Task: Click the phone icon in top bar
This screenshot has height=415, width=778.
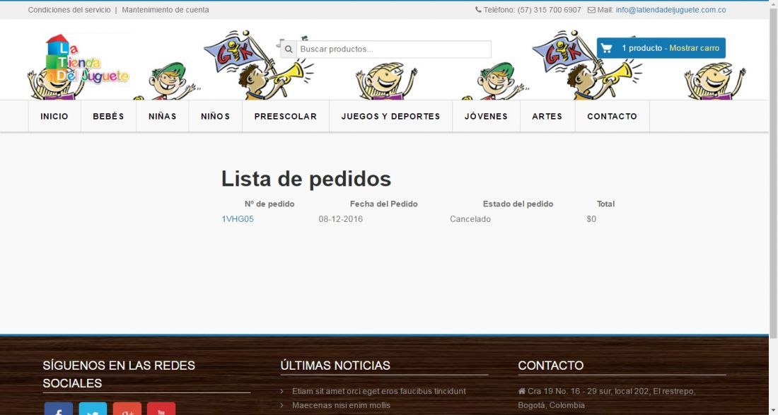Action: click(x=478, y=9)
